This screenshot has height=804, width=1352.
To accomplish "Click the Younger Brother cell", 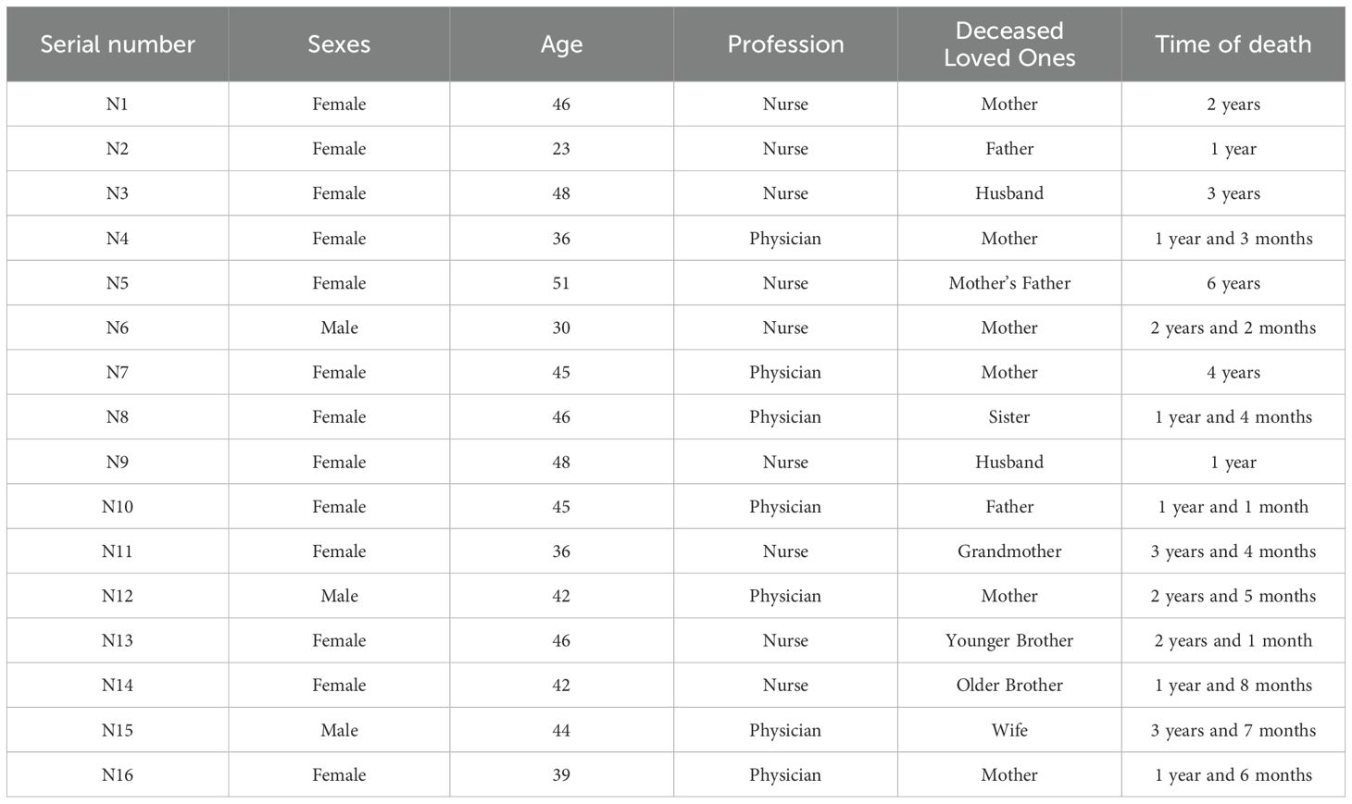I will coord(1009,640).
